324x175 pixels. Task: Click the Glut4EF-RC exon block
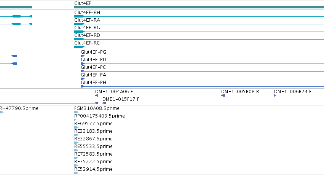[79, 47]
